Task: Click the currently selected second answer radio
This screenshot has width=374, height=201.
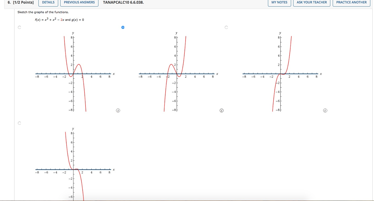Action: (123, 27)
